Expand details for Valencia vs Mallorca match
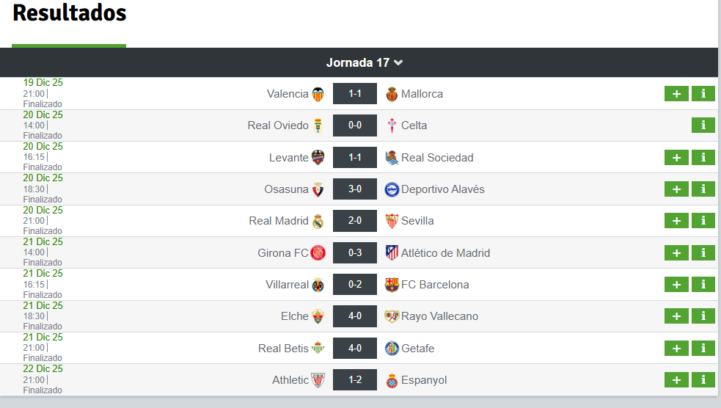Image resolution: width=721 pixels, height=408 pixels. (x=676, y=94)
